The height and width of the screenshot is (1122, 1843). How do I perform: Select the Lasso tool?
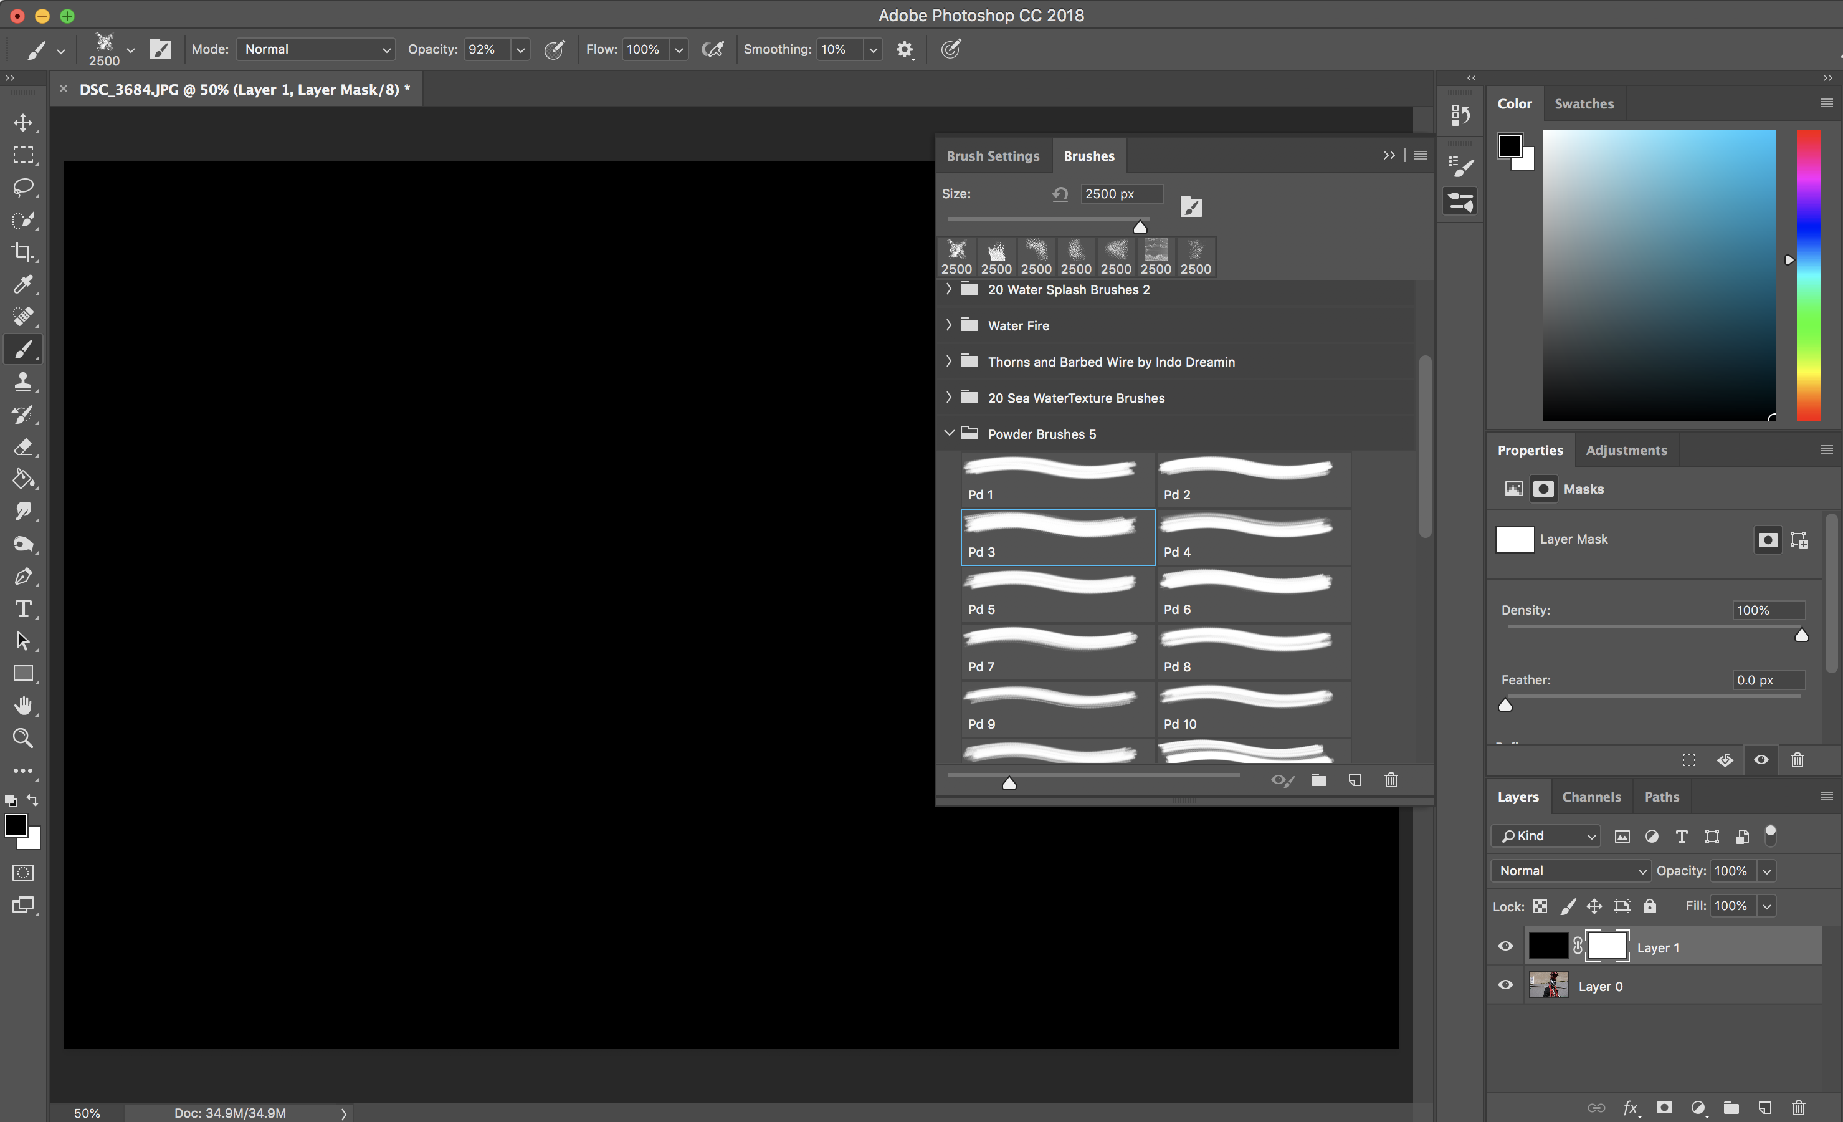coord(23,187)
